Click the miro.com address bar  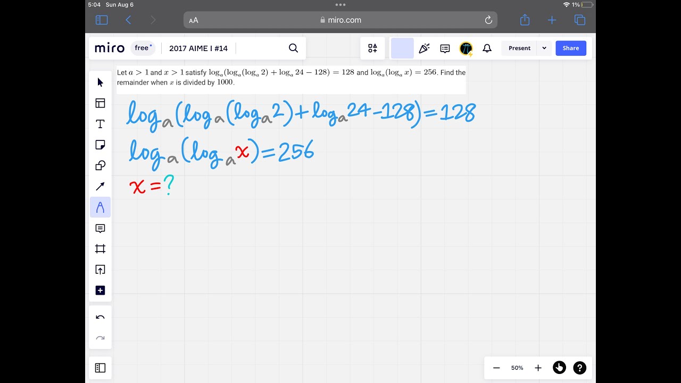[340, 20]
